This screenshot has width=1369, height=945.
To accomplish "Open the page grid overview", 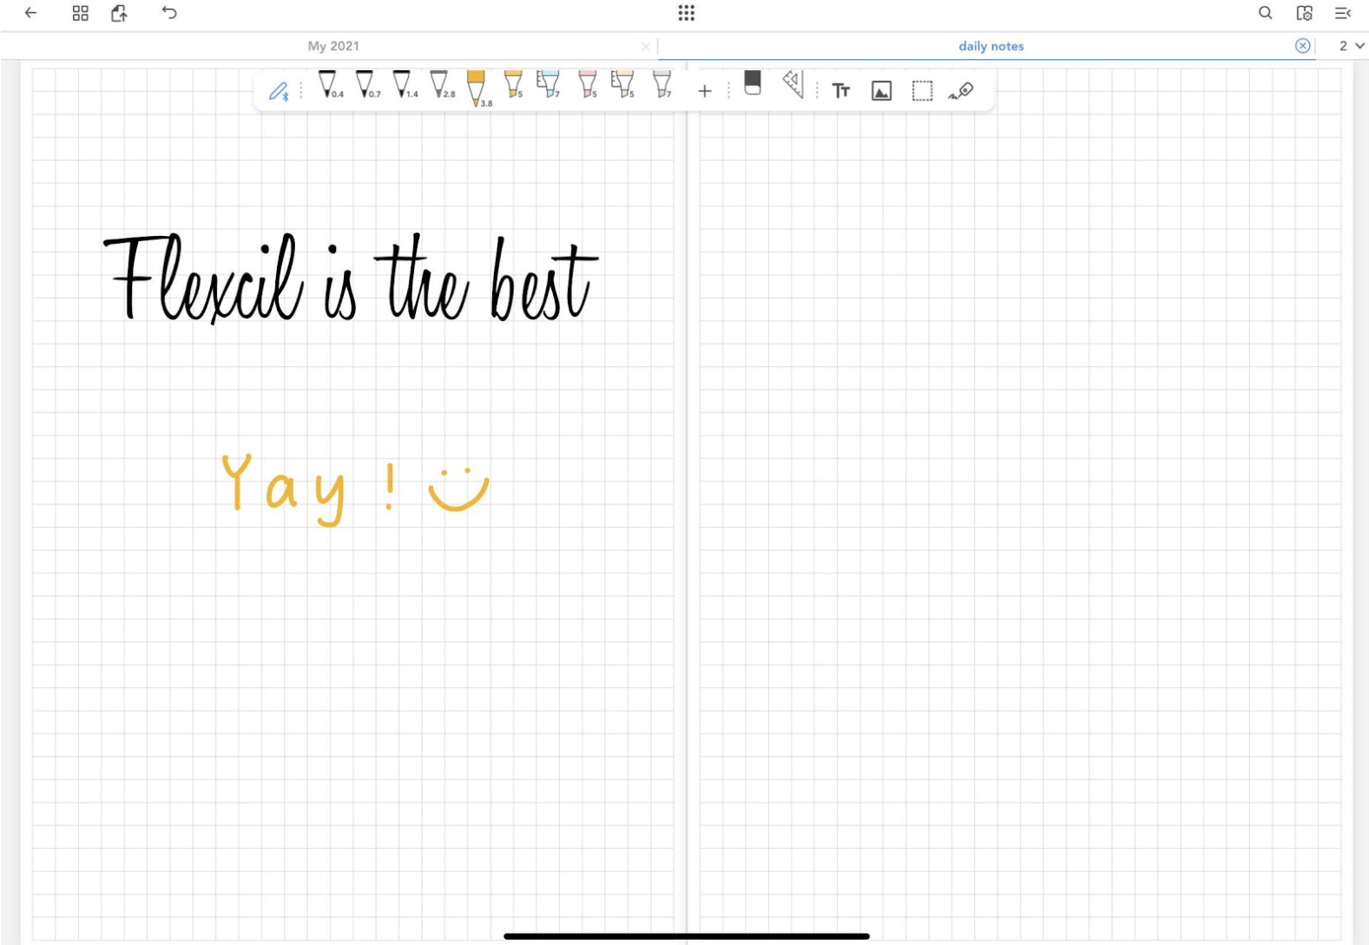I will point(80,13).
